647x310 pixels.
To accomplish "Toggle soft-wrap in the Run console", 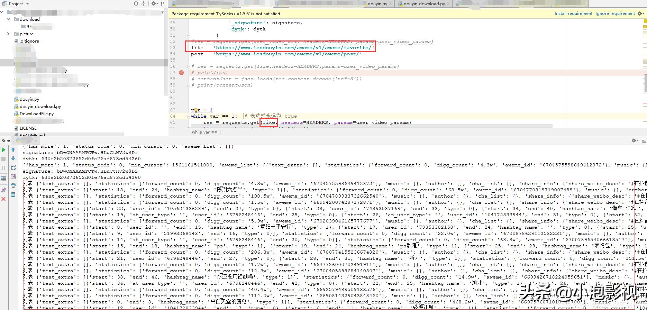I will [x=13, y=167].
